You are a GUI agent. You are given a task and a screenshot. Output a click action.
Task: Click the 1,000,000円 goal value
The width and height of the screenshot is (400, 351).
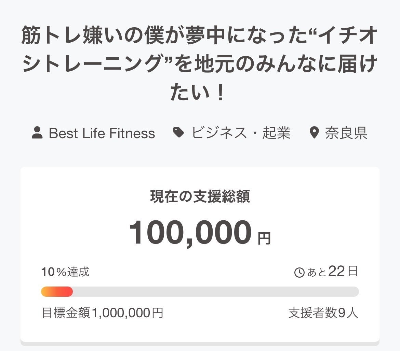pyautogui.click(x=128, y=313)
